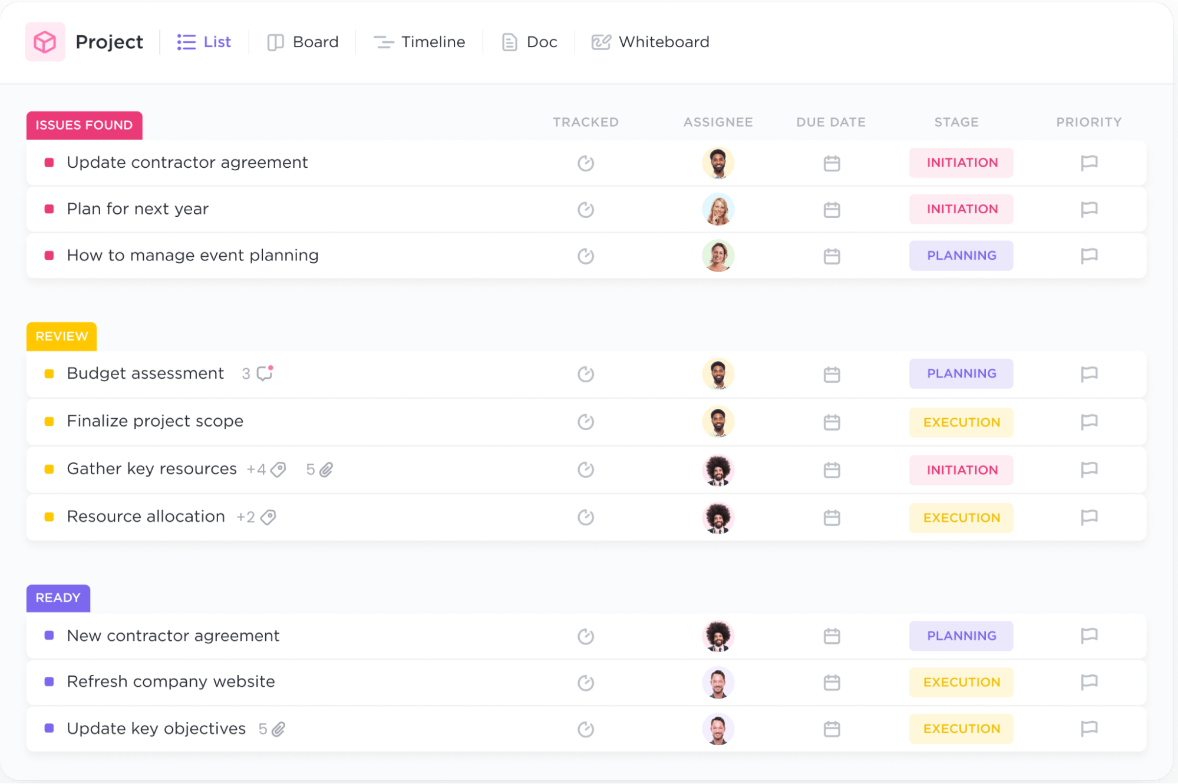Toggle status square for New contractor agreement
Viewport: 1178px width, 784px height.
click(x=50, y=636)
